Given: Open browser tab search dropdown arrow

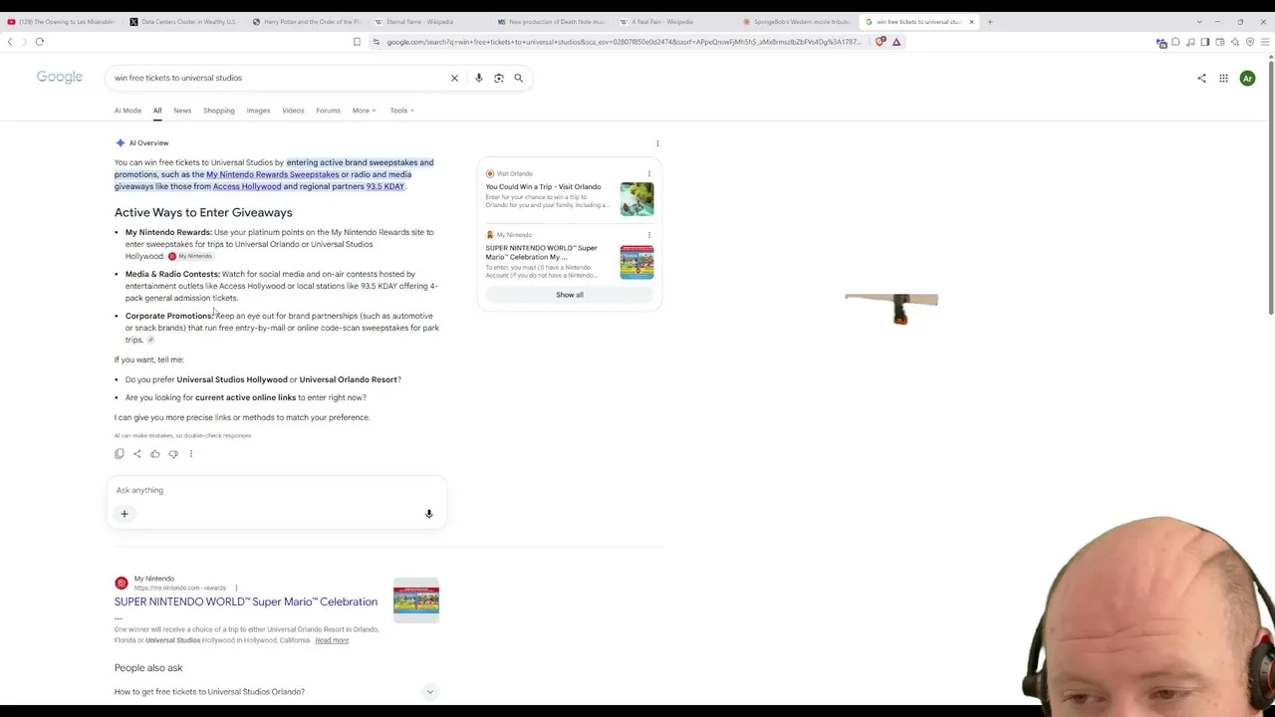Looking at the screenshot, I should [1199, 22].
